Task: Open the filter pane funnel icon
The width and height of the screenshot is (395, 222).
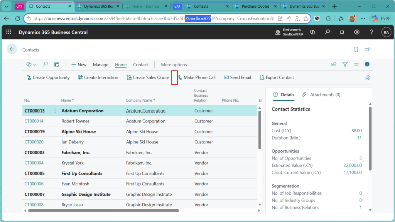Action: 345,64
